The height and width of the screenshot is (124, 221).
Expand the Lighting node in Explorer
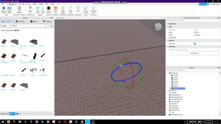click(x=167, y=93)
